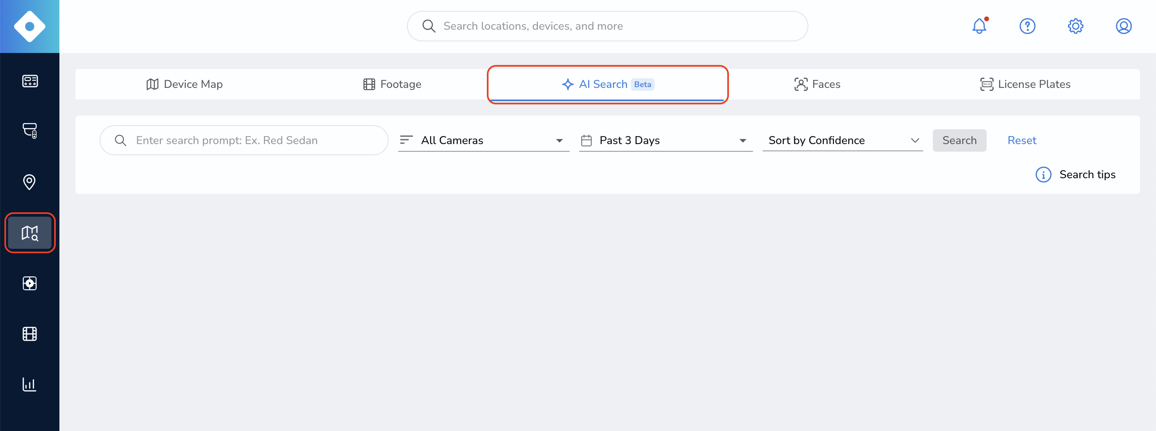
Task: Open the video playback icon in sidebar
Action: click(30, 283)
